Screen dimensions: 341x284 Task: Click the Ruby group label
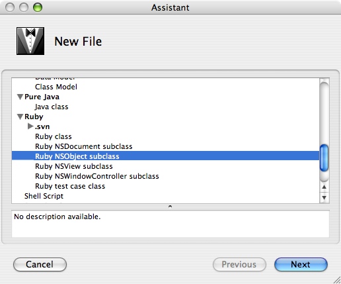pos(34,117)
